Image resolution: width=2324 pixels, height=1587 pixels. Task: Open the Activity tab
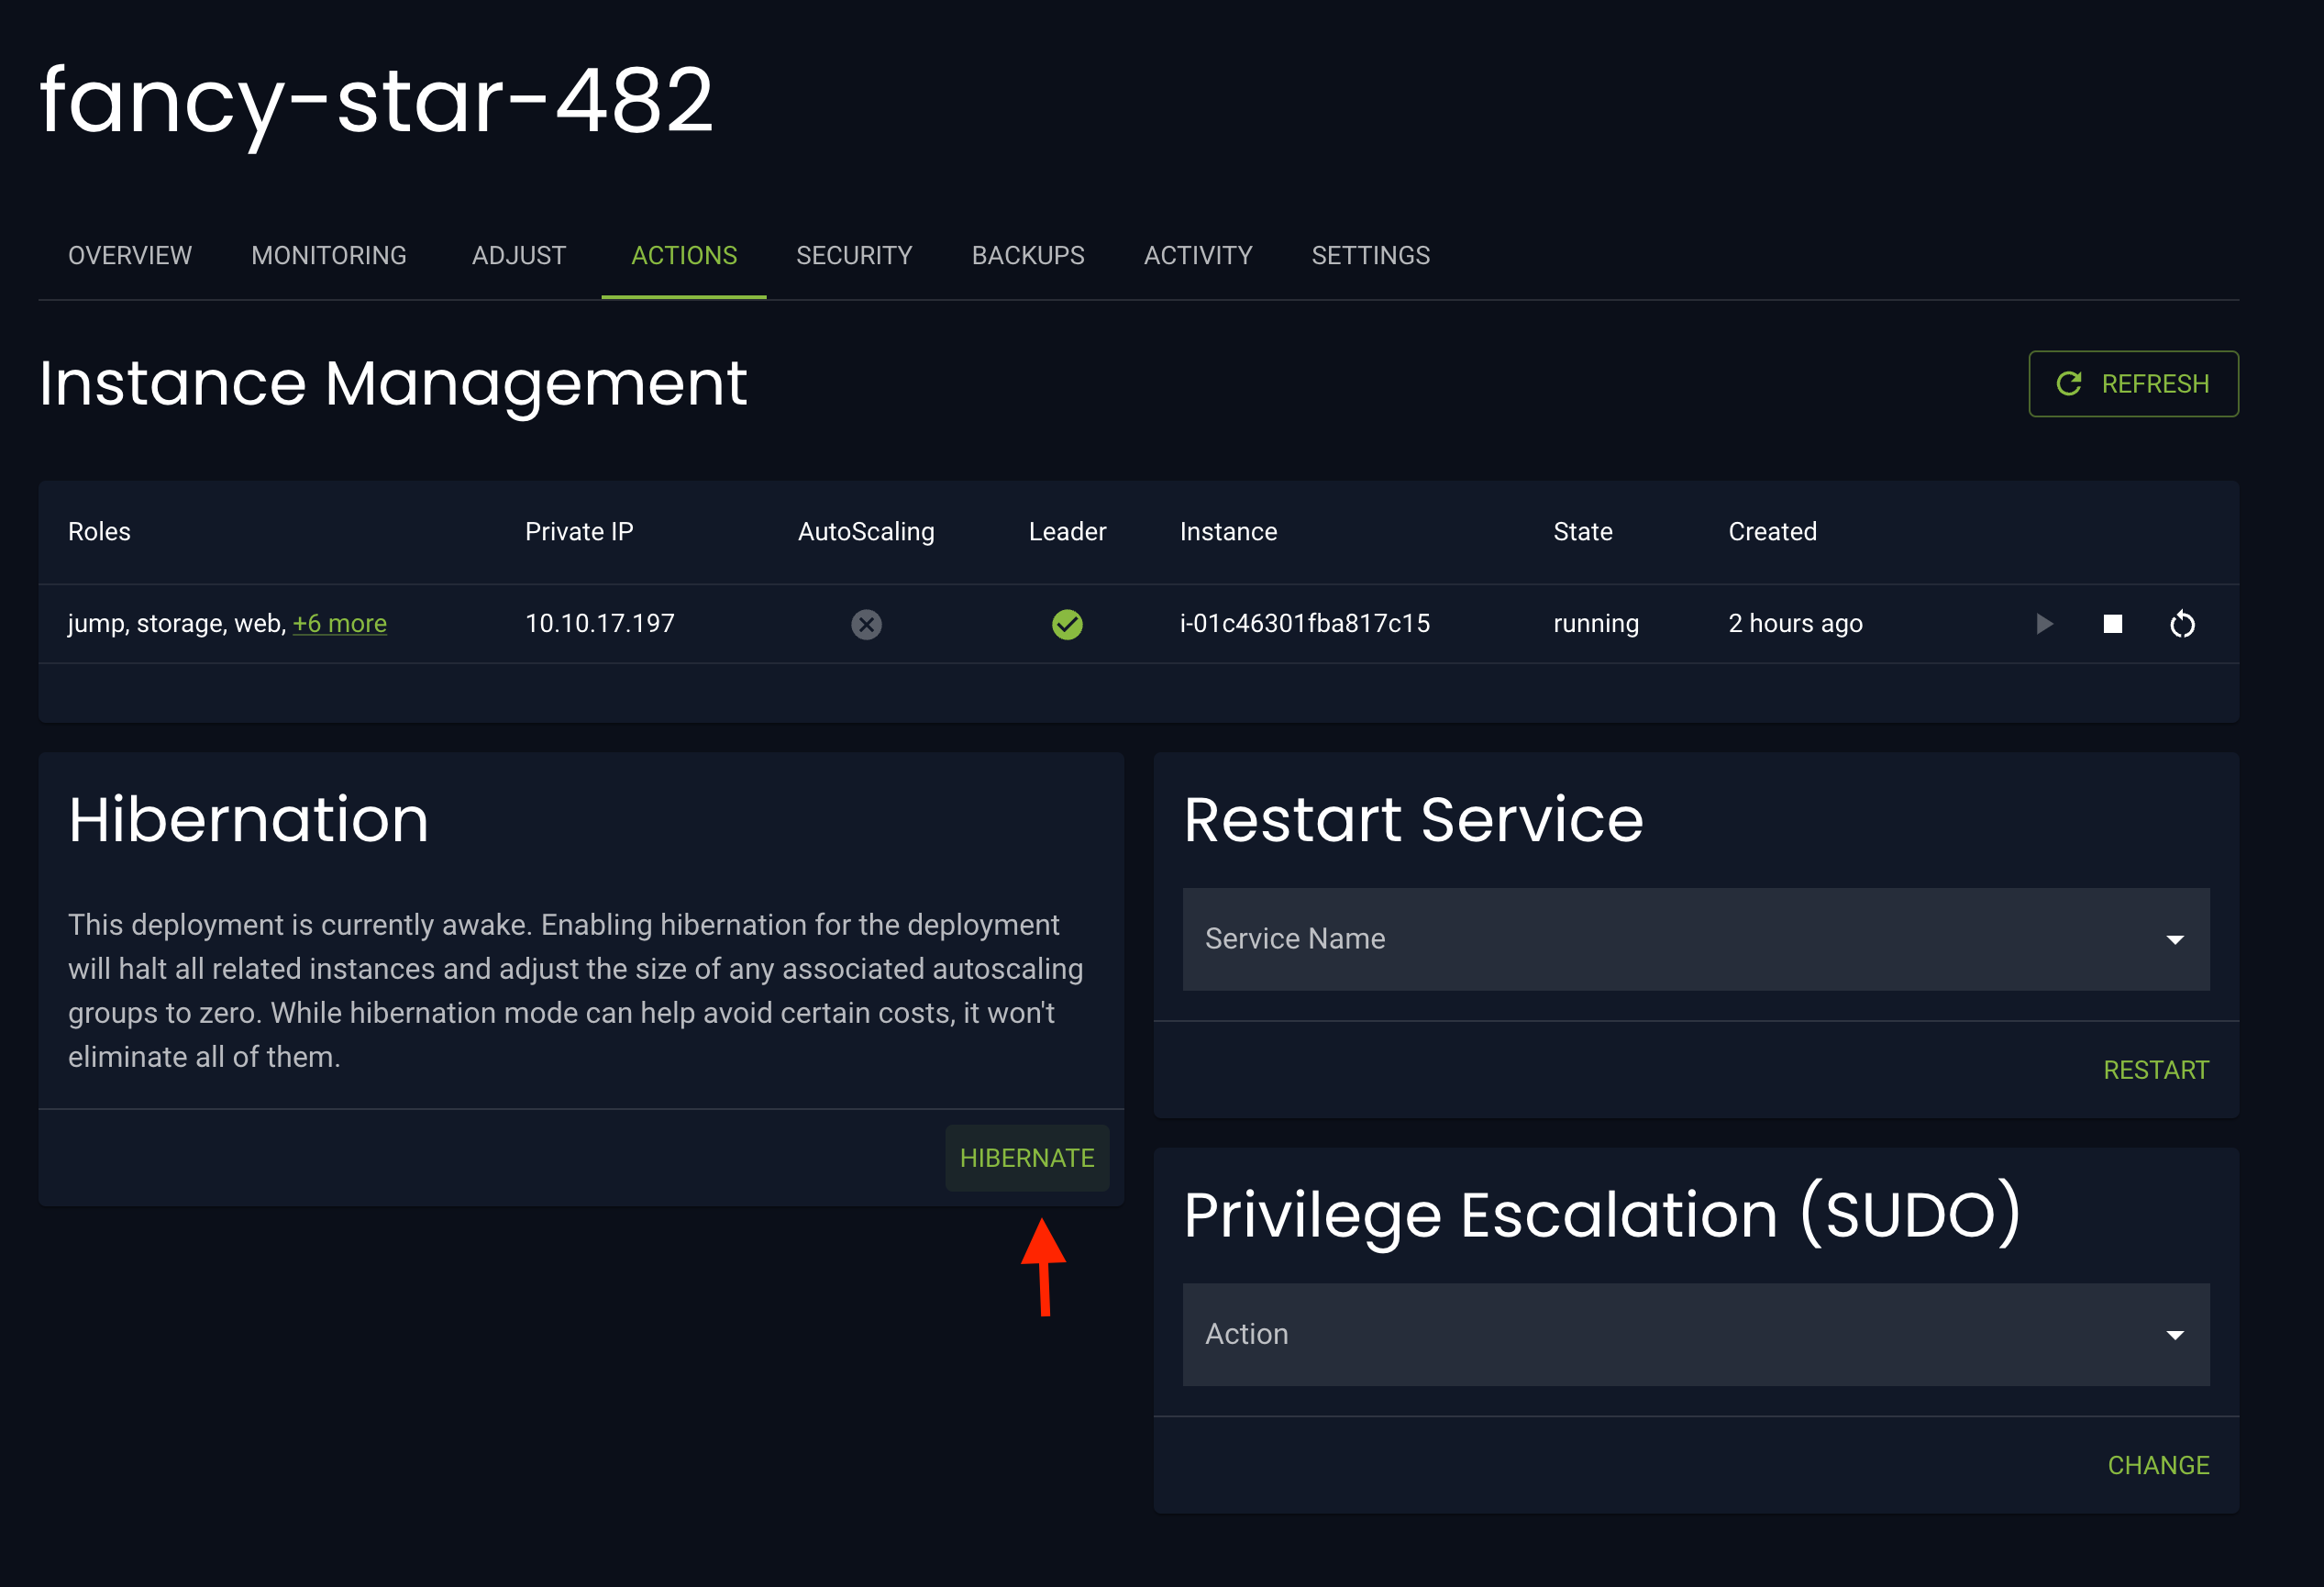(1198, 256)
